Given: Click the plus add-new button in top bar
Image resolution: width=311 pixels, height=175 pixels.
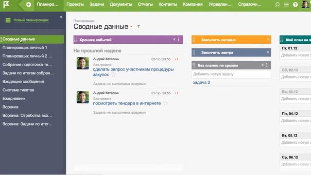Looking at the screenshot, I should (x=29, y=4).
